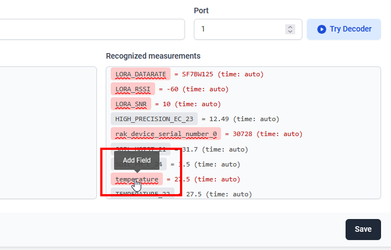Select the LORA_RSSI measurement tag
Viewport: 391px width, 250px height.
pyautogui.click(x=133, y=89)
